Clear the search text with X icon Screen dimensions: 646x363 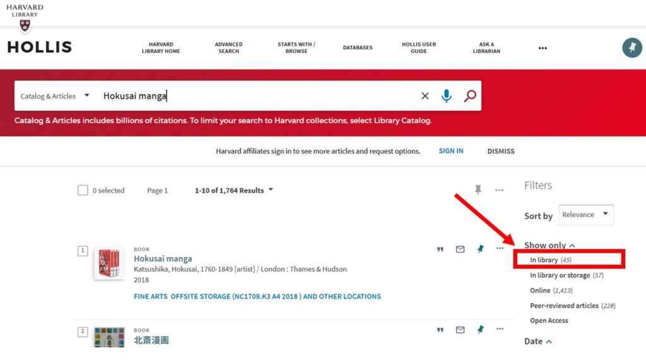(x=425, y=96)
